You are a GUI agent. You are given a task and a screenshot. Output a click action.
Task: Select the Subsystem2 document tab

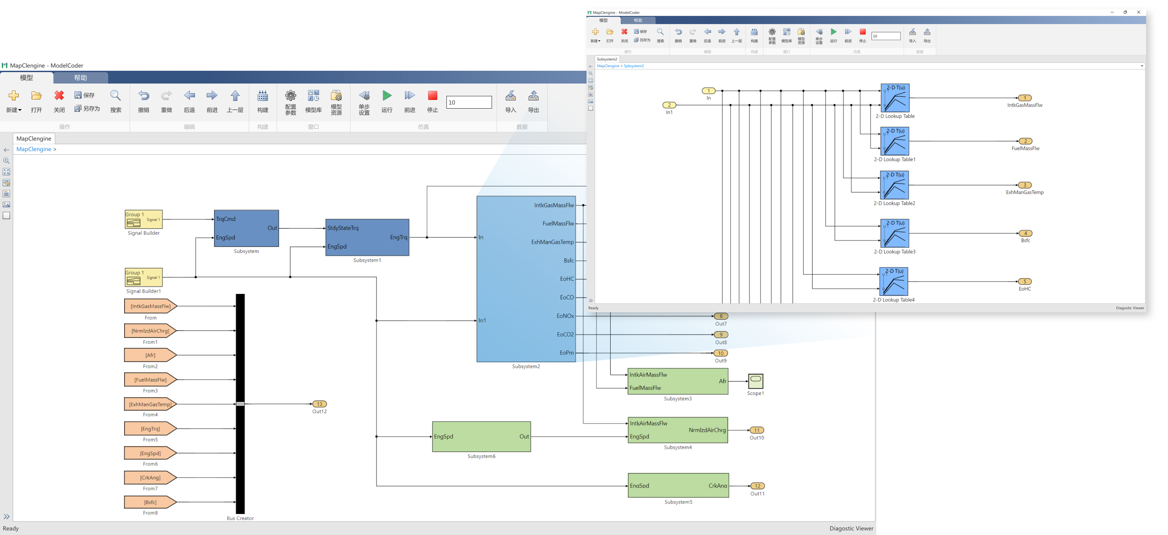(607, 59)
